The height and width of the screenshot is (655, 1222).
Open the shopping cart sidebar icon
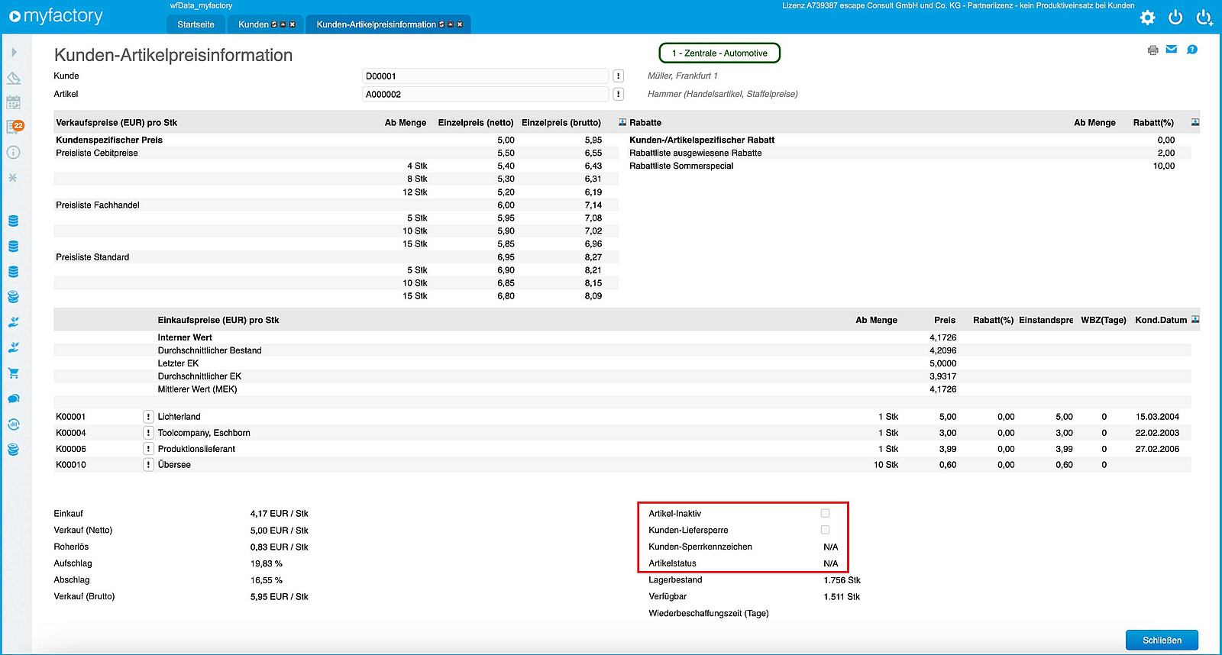(14, 373)
